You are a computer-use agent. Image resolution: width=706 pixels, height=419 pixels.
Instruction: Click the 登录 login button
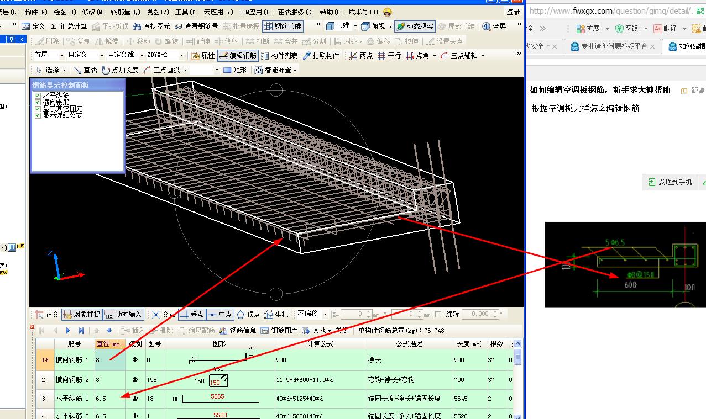click(513, 12)
